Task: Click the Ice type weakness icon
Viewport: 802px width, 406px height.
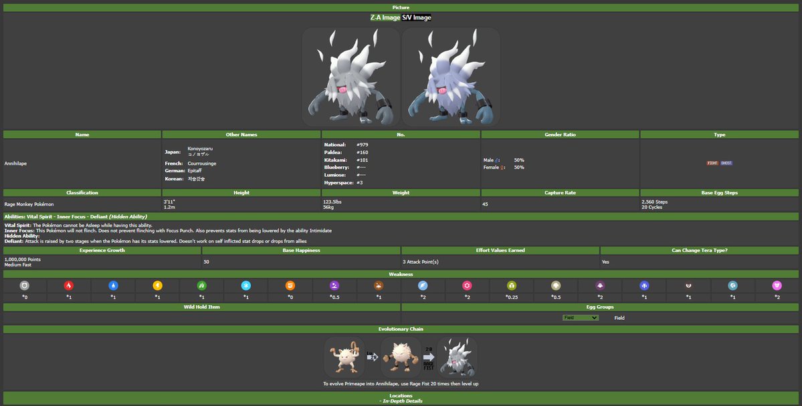Action: point(246,286)
